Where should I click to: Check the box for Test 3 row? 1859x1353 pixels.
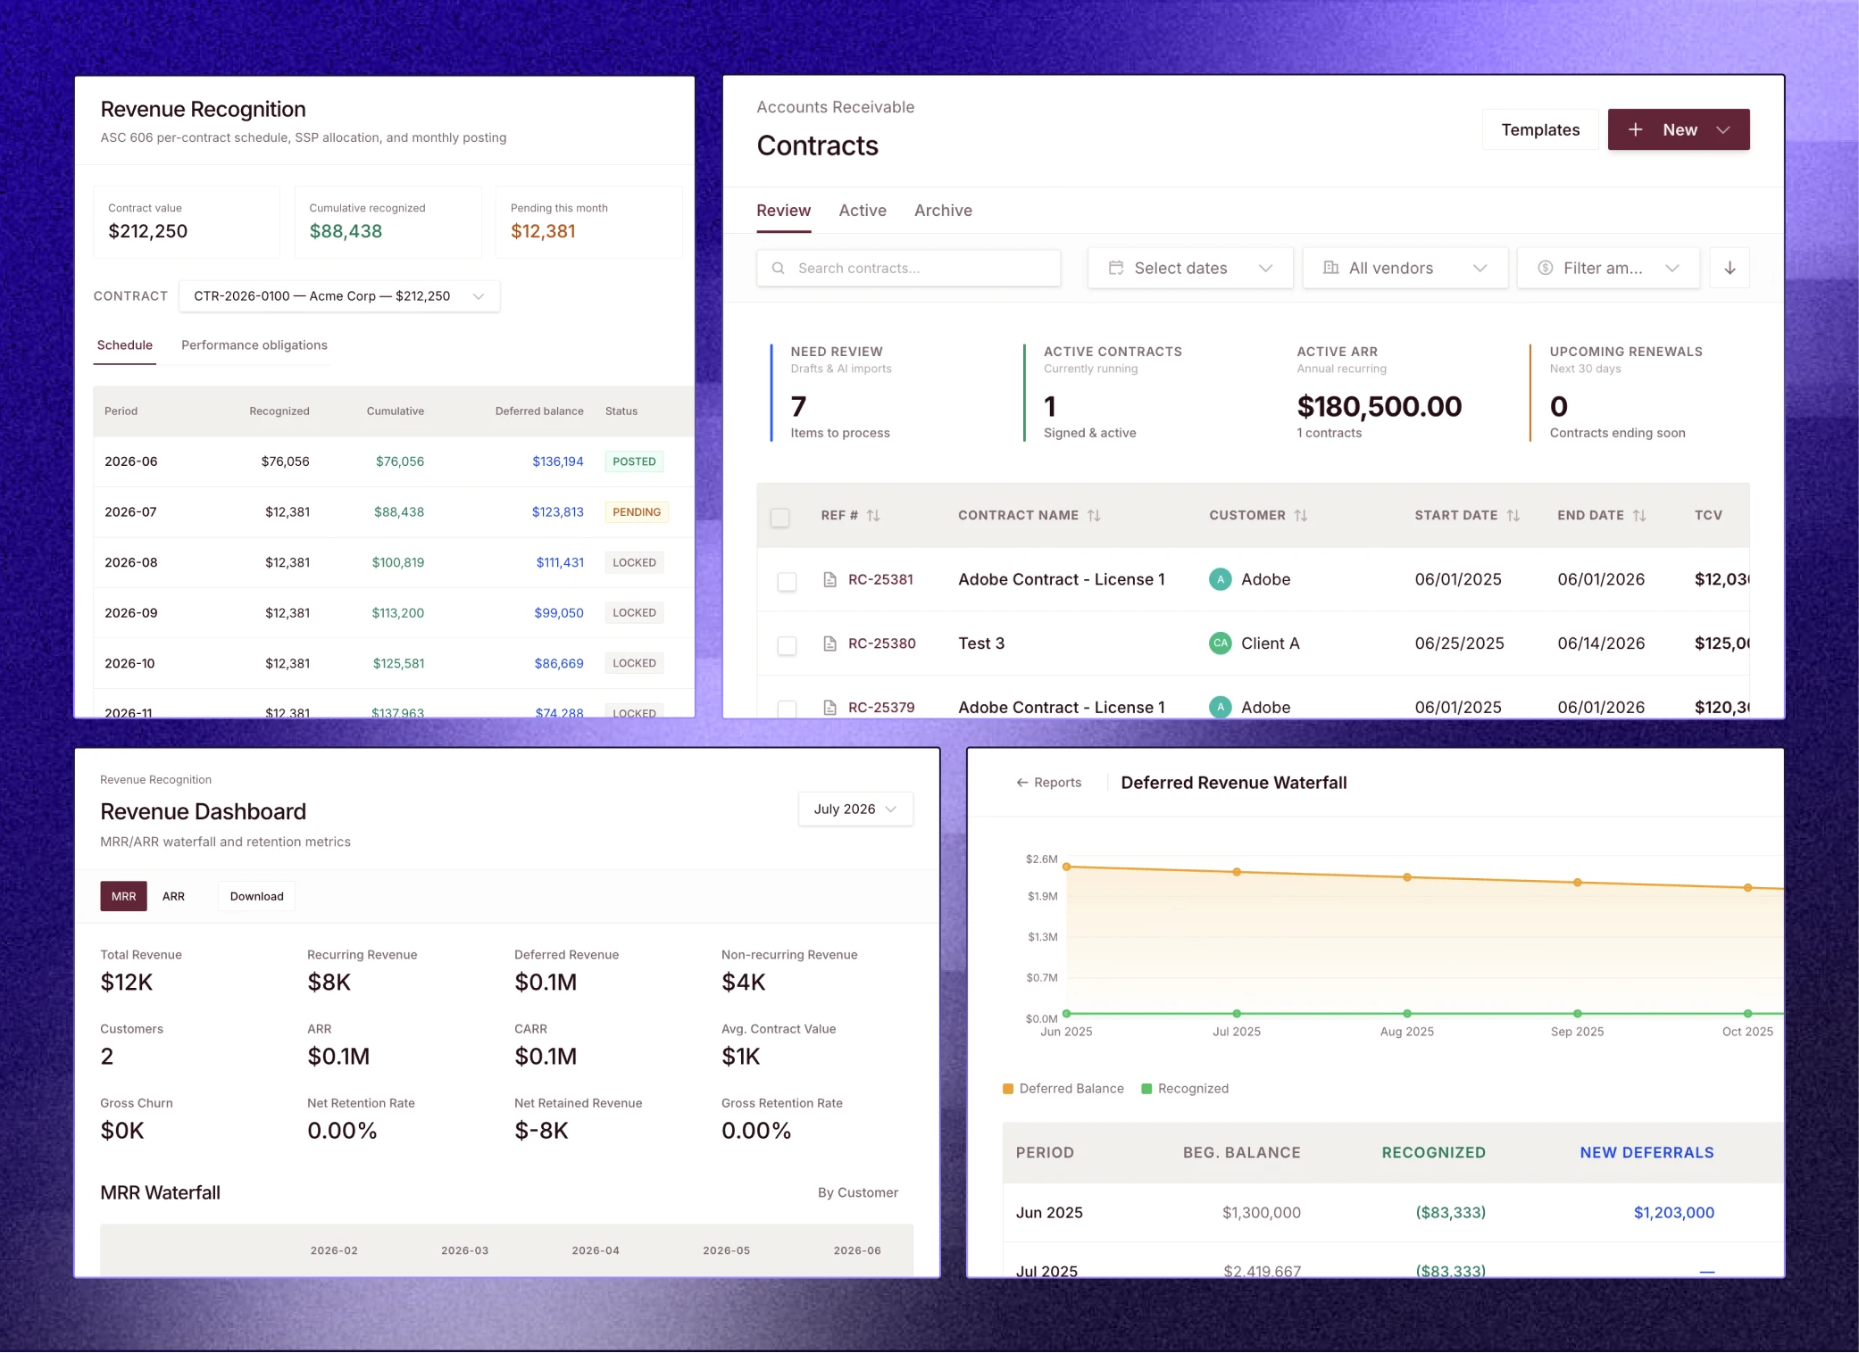pos(787,645)
